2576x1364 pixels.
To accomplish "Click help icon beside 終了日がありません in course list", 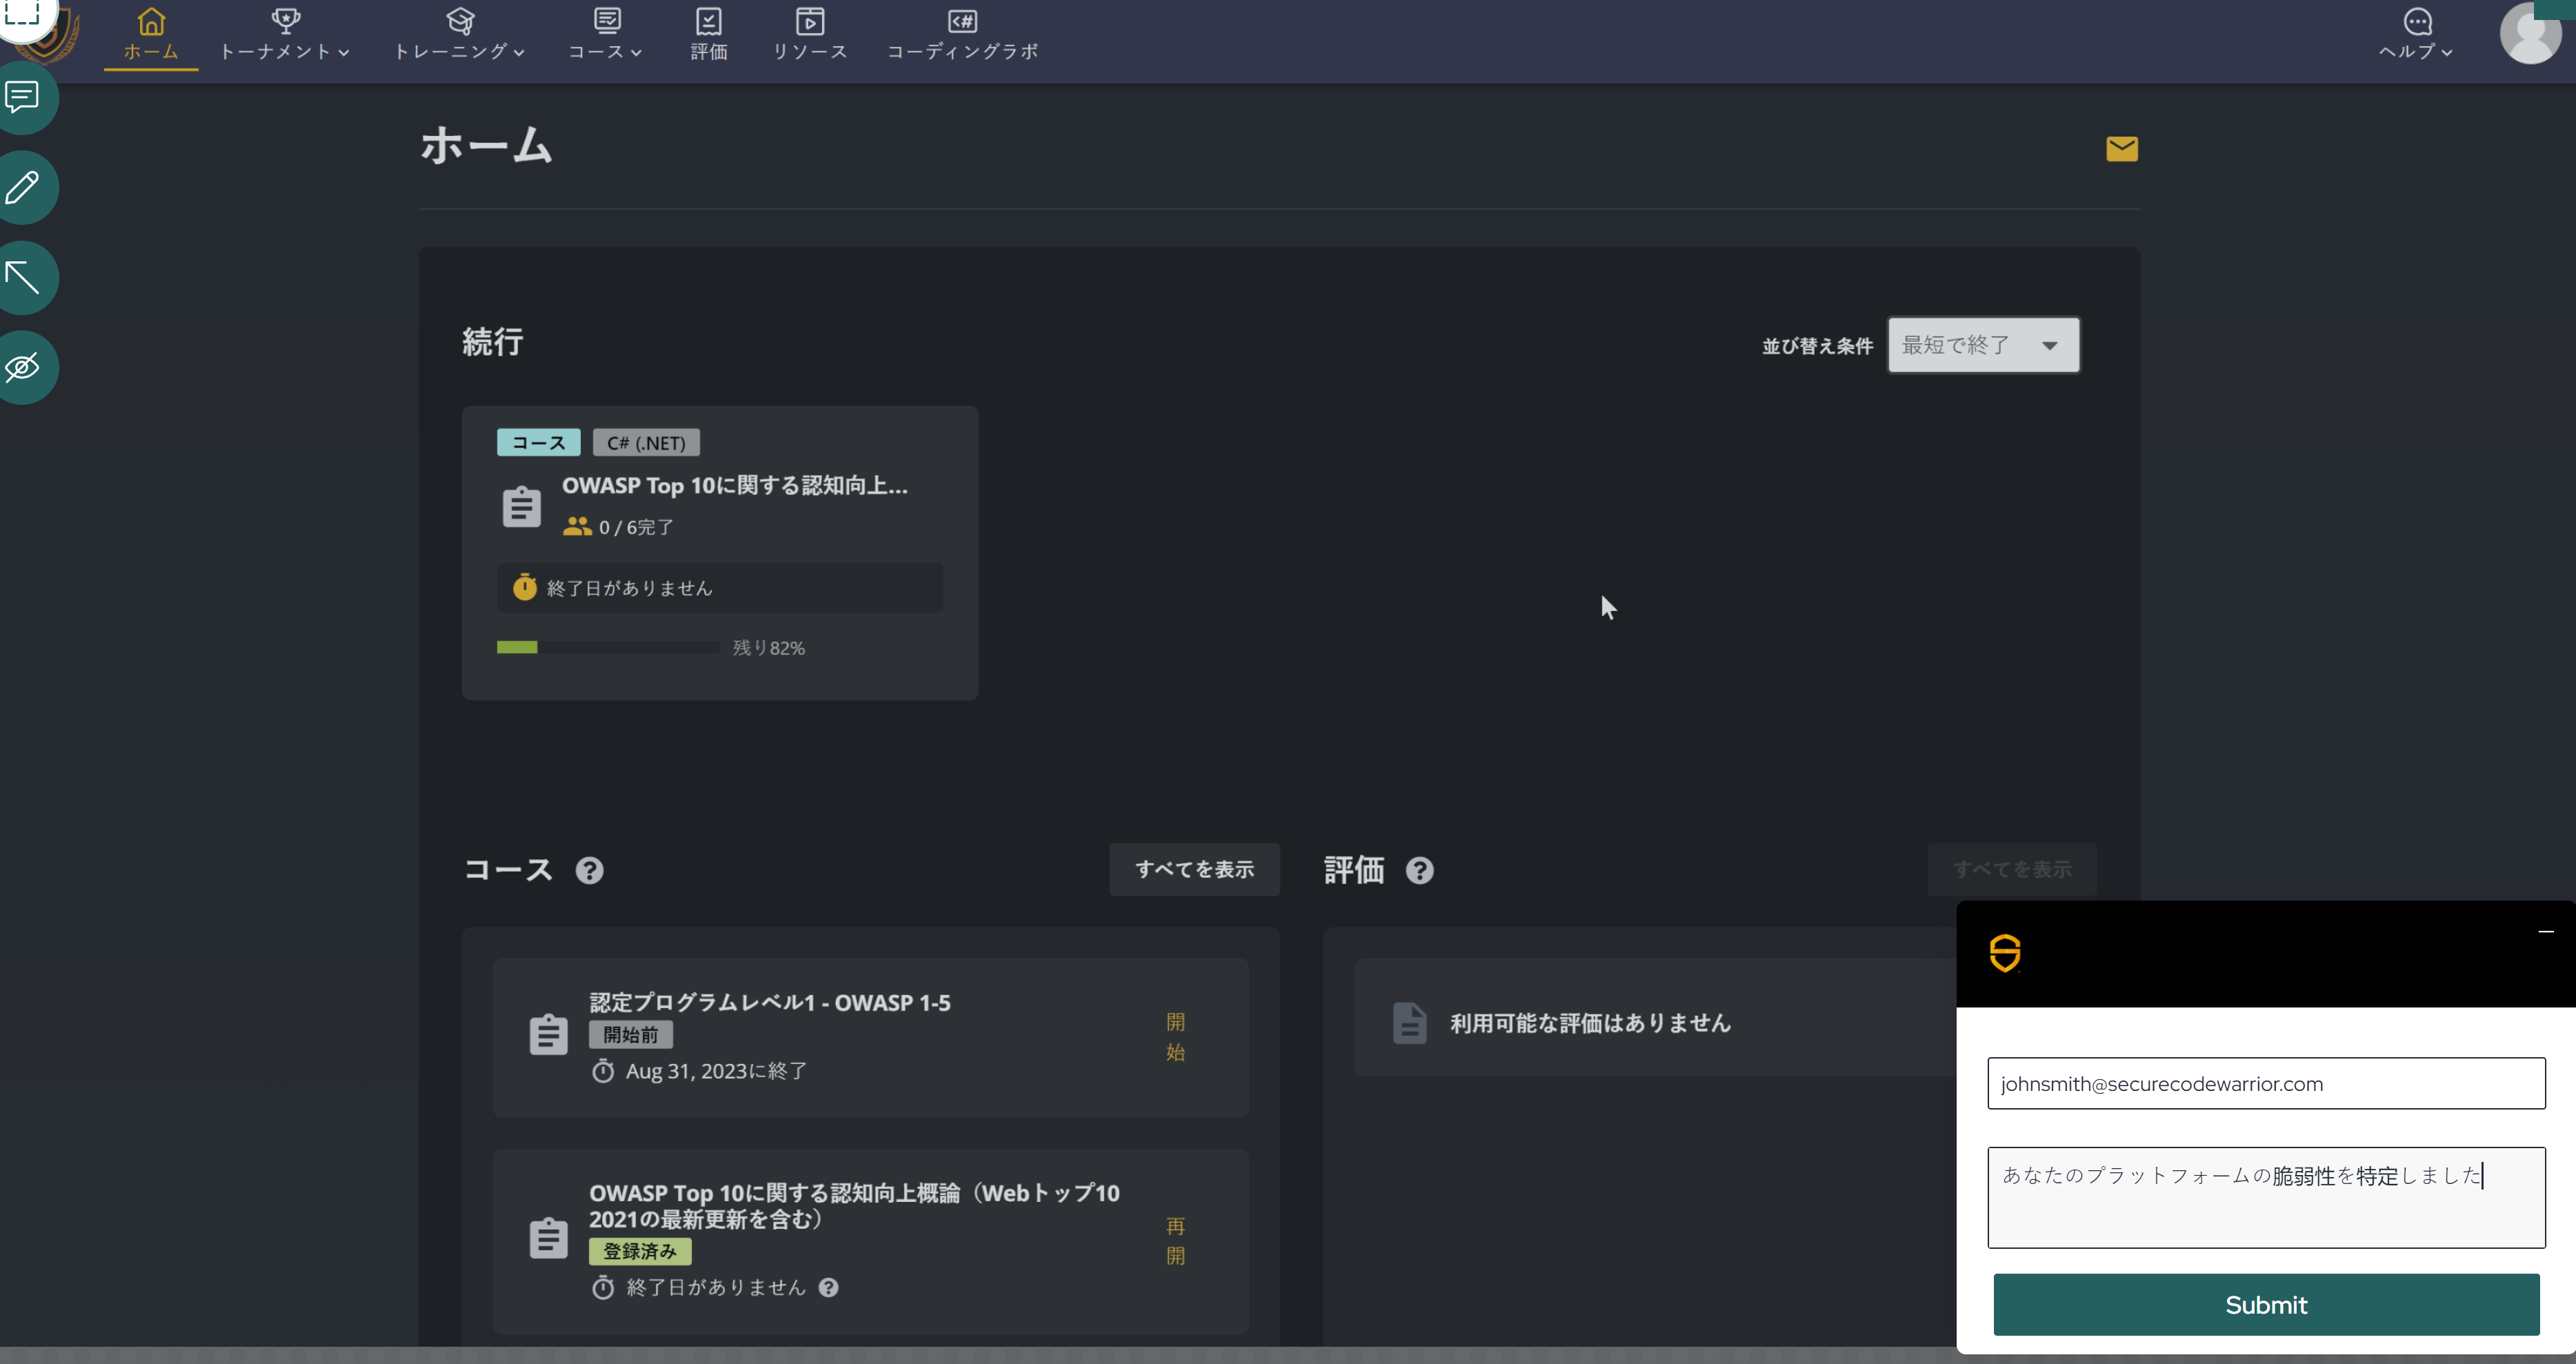I will (828, 1287).
